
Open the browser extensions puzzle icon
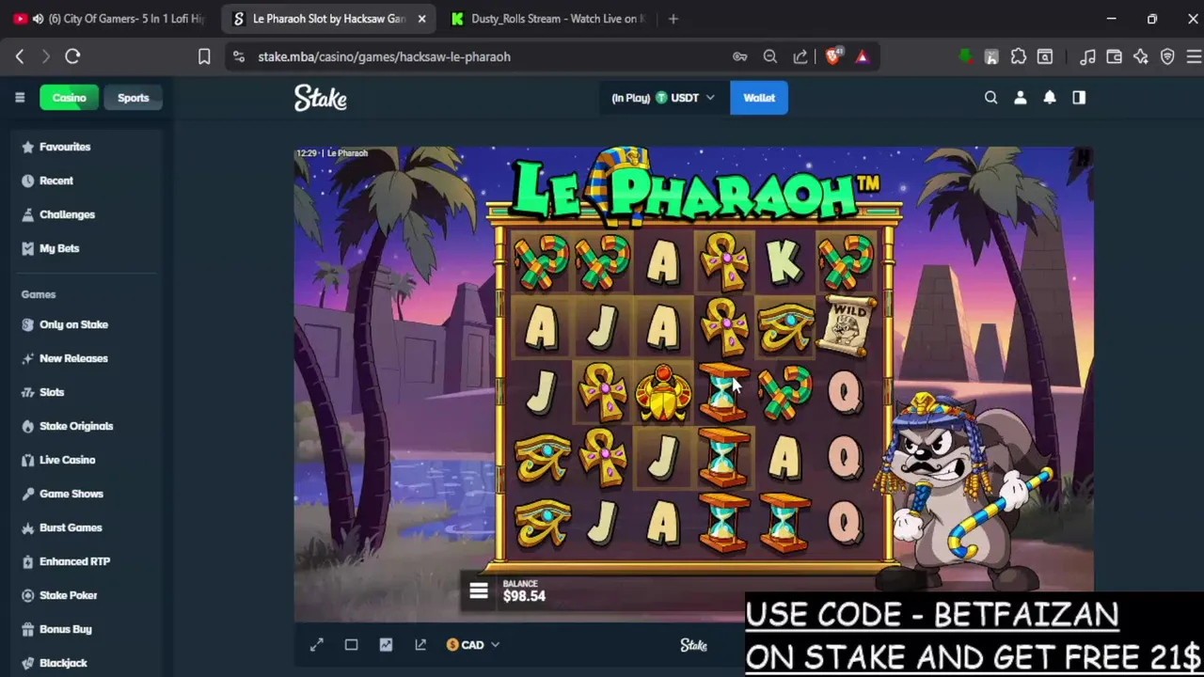[1018, 56]
